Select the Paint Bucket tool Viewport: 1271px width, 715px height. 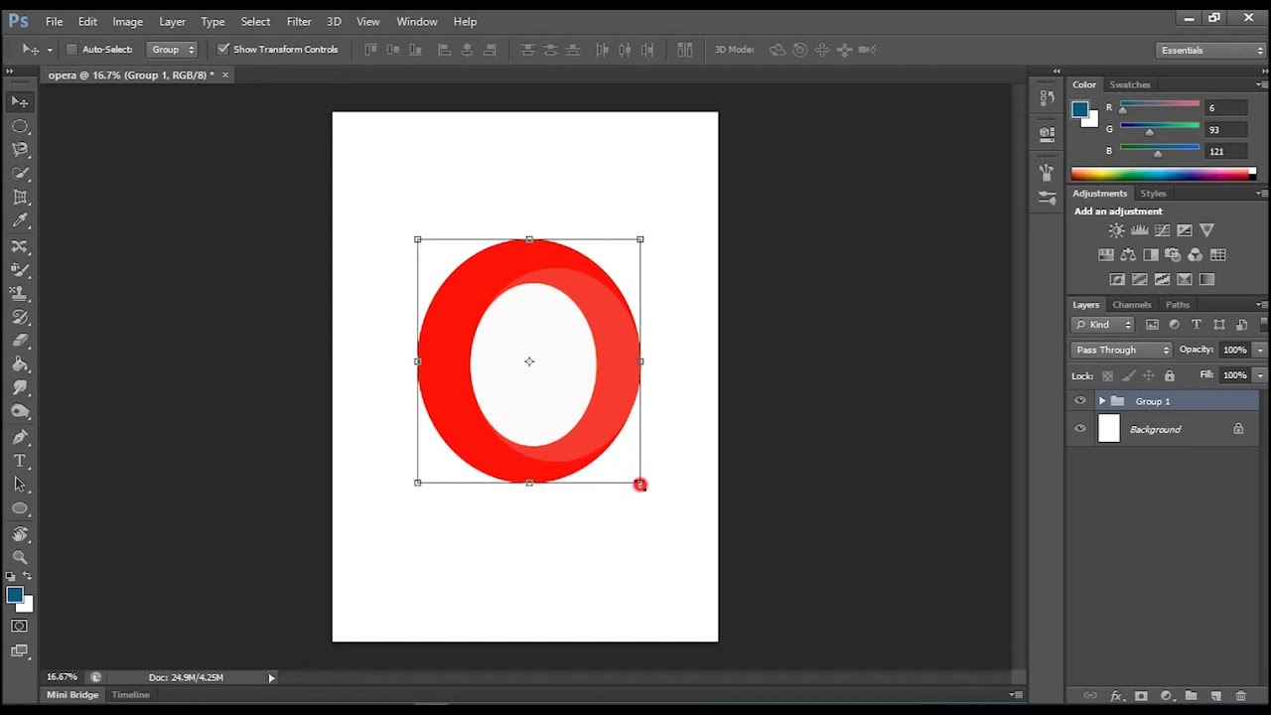[x=20, y=364]
